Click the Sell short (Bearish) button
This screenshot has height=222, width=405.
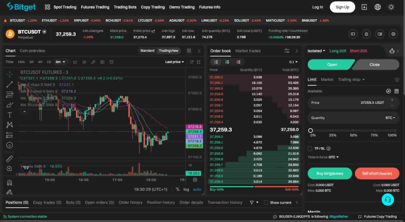377,173
